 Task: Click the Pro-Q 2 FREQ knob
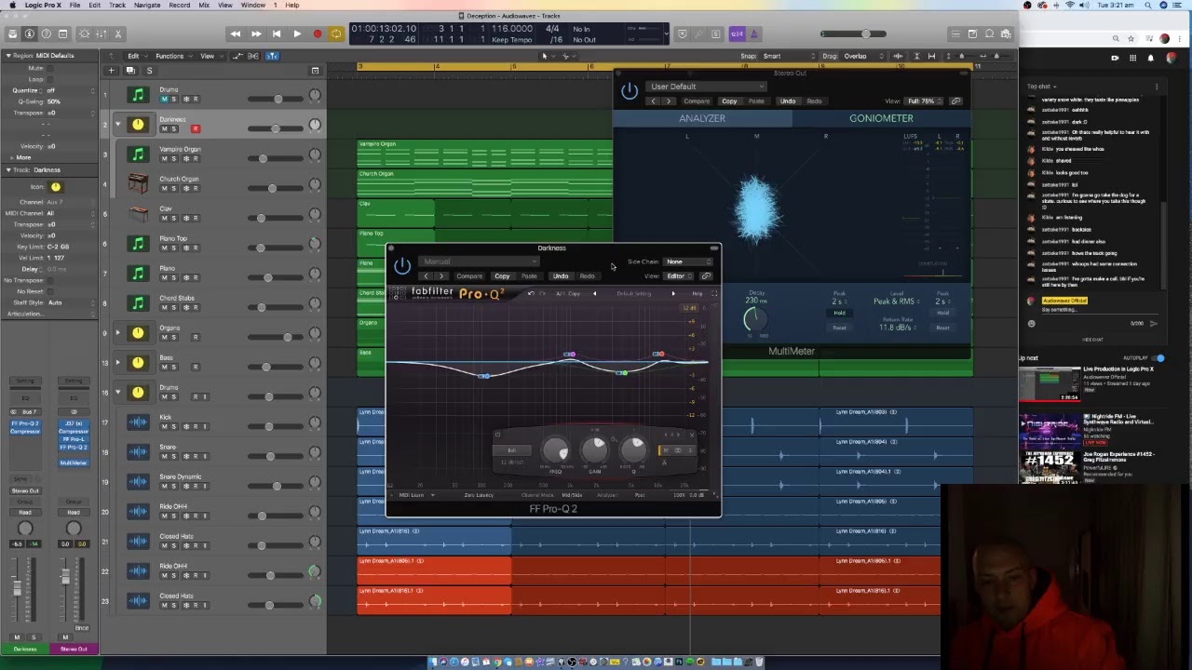click(x=556, y=451)
